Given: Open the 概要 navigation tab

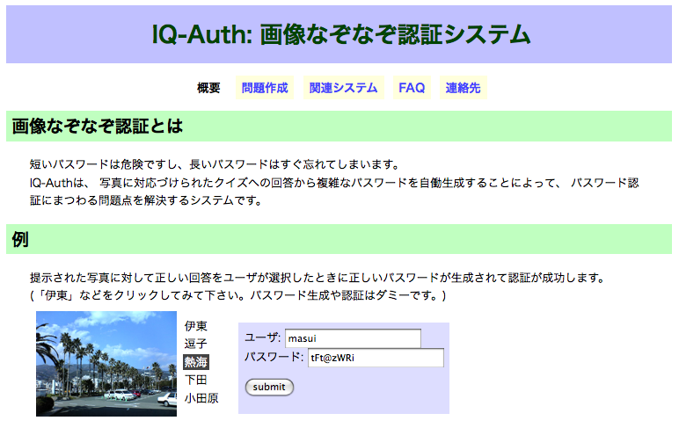Looking at the screenshot, I should (x=208, y=88).
